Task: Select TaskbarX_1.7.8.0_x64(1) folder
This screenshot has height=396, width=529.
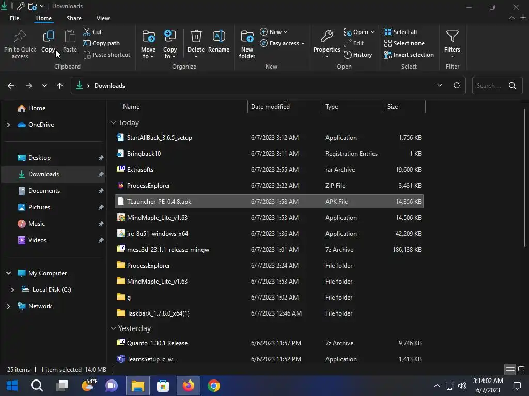Action: click(269, 313)
